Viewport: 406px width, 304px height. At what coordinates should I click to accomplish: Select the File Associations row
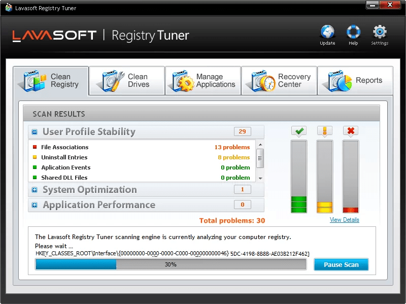click(x=142, y=147)
